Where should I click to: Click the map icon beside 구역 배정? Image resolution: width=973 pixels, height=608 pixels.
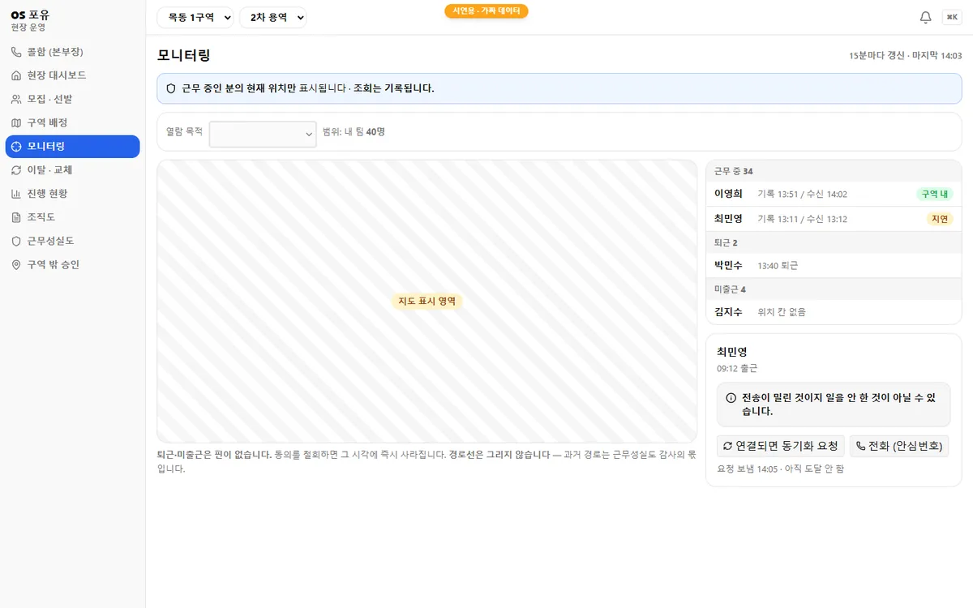(16, 122)
